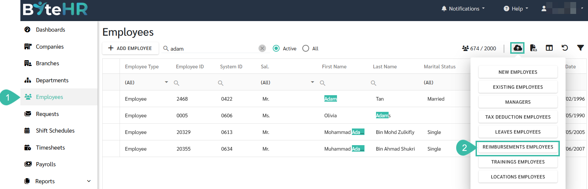Click the reset/undo arrow icon
This screenshot has width=588, height=189.
tap(565, 48)
